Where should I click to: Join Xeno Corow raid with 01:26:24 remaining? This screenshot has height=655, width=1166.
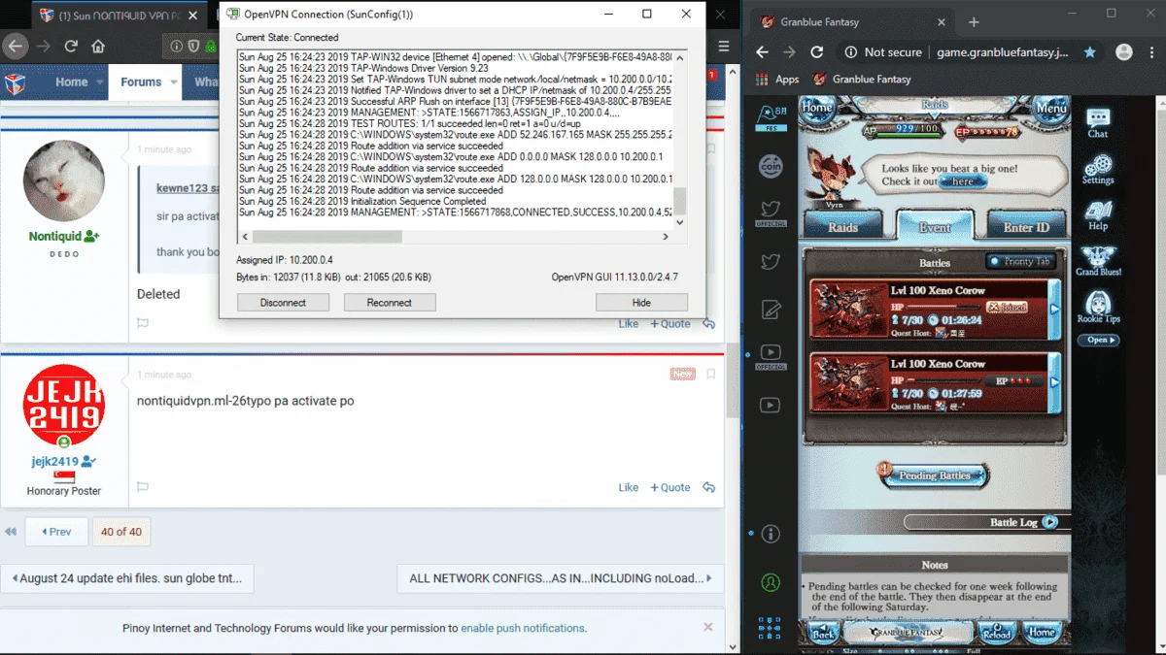[x=935, y=310]
